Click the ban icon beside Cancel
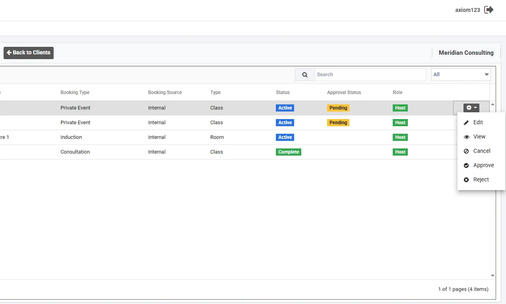The image size is (506, 304). 466,151
